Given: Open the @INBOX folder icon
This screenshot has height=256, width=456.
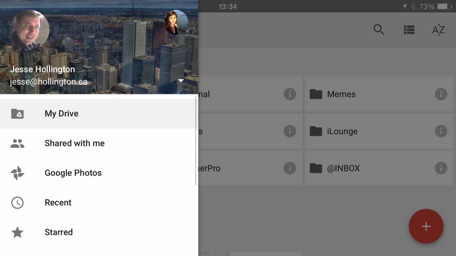Looking at the screenshot, I should tap(316, 168).
